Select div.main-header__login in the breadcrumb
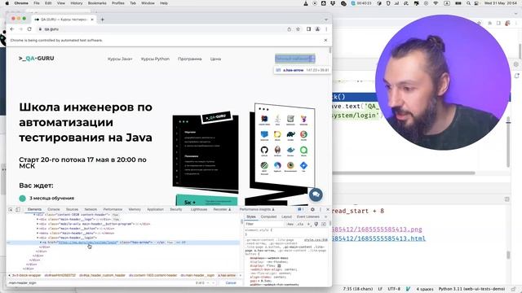This screenshot has height=293, width=522. 197,275
